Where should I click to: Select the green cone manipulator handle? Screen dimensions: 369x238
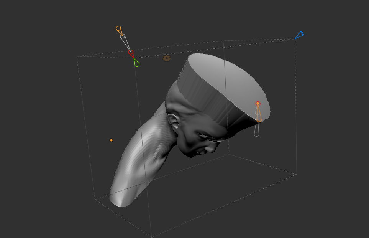pos(136,63)
